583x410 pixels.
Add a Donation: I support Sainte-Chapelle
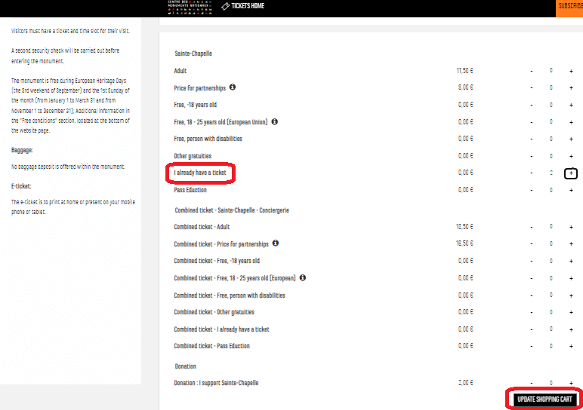pyautogui.click(x=571, y=383)
